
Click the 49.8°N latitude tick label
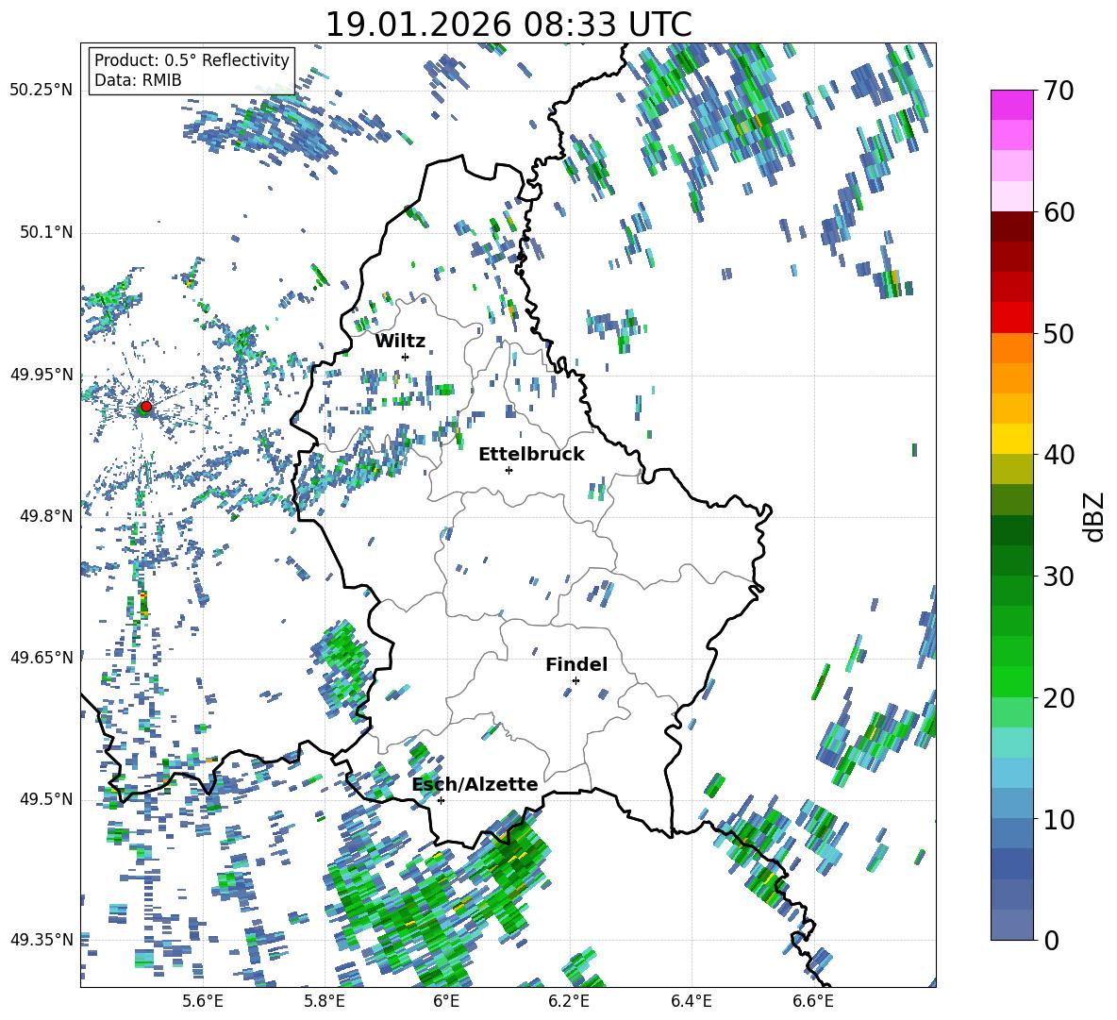pyautogui.click(x=45, y=516)
